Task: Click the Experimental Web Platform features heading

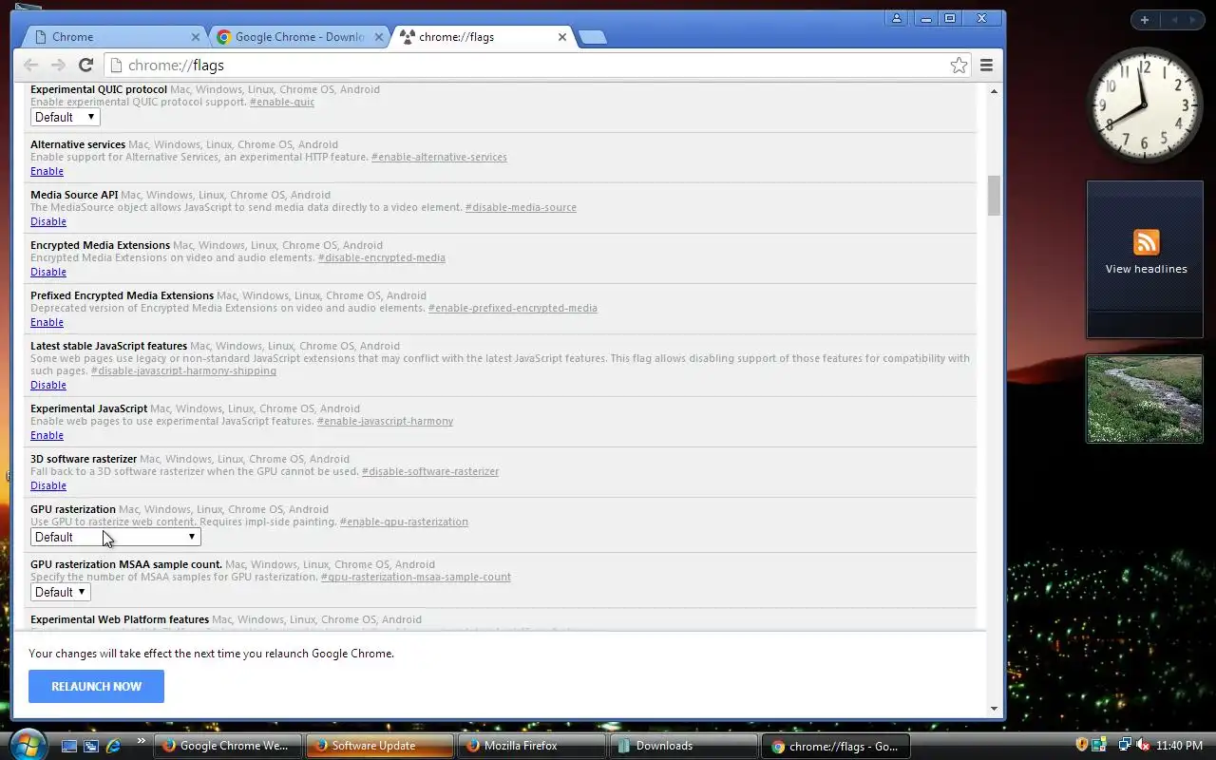Action: click(x=120, y=619)
